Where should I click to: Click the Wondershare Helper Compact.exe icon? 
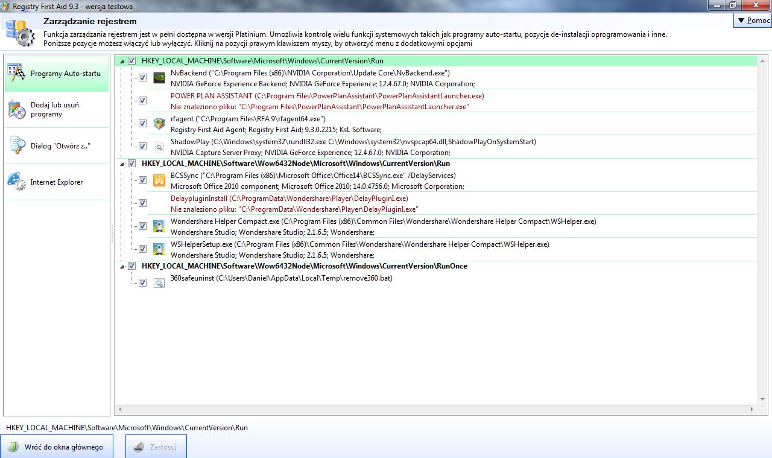point(159,226)
